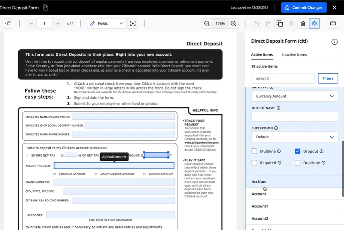The image size is (344, 230).
Task: Open the keyboard shortcuts icon
Action: tap(333, 23)
